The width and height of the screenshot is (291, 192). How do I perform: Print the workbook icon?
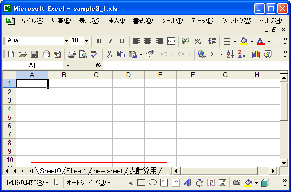(72, 54)
